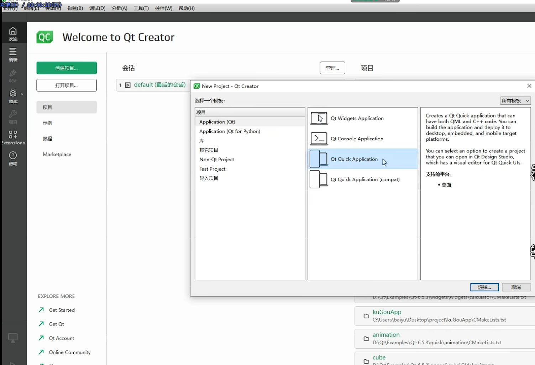Click folder icon beside kuGouApp project
This screenshot has width=535, height=365.
(x=366, y=316)
